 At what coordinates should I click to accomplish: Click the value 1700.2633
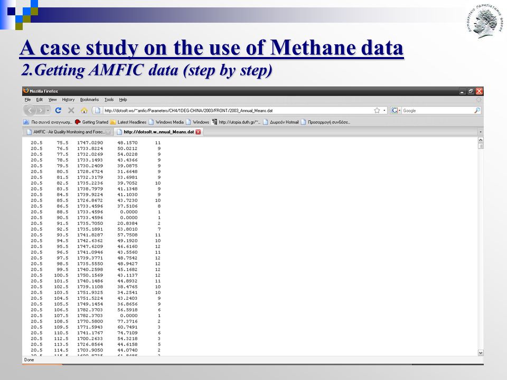[90, 338]
